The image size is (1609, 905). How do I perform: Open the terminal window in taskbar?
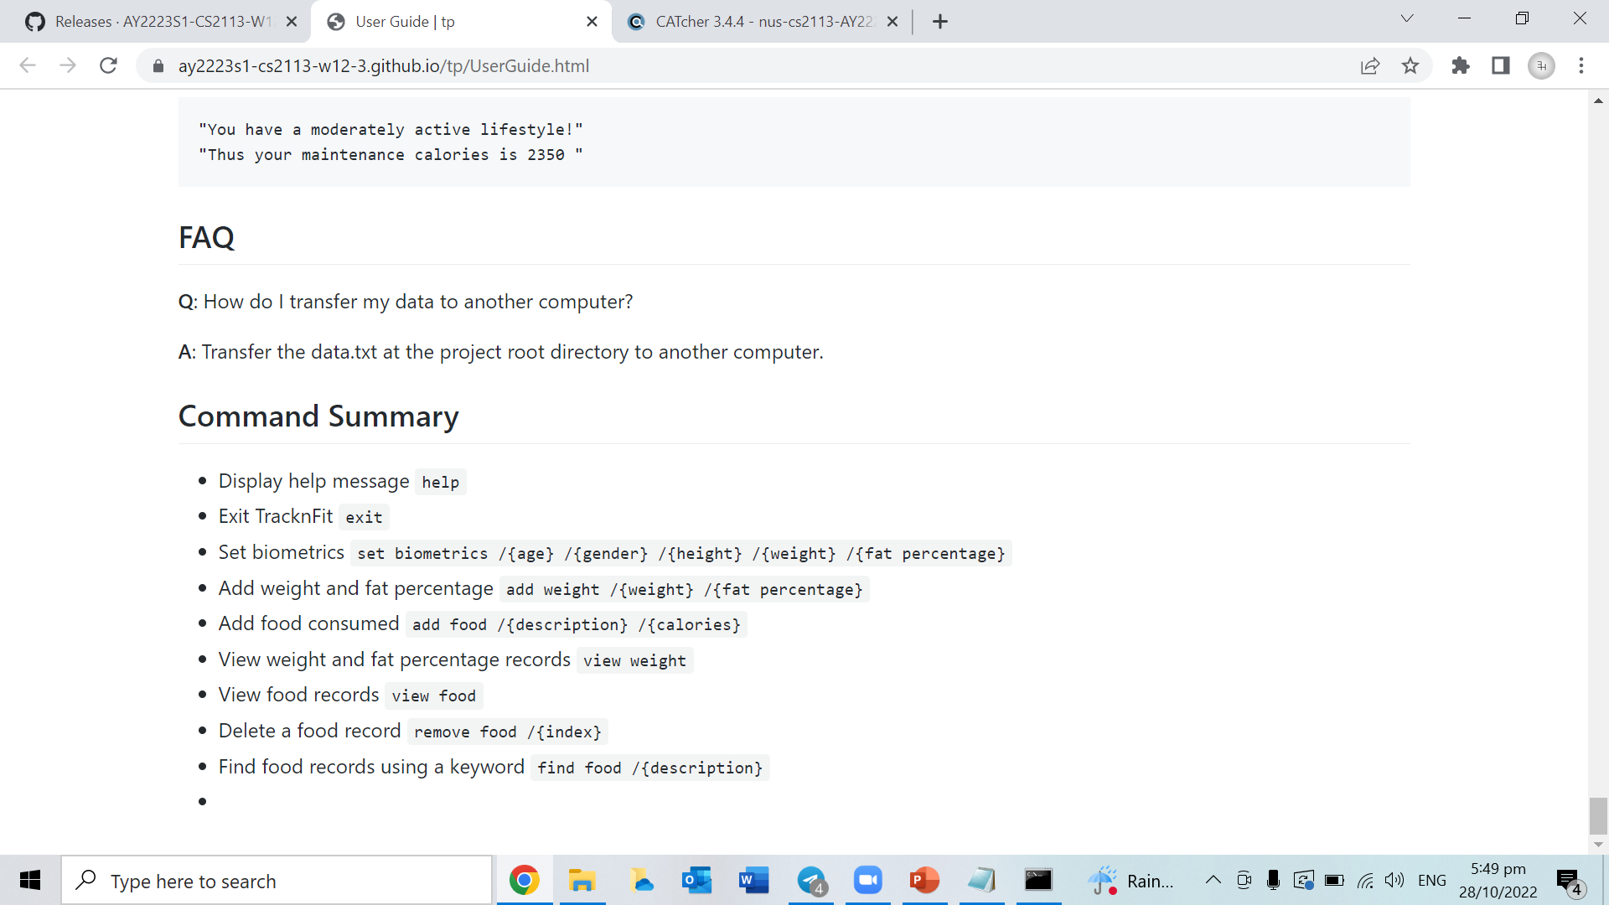1038,880
